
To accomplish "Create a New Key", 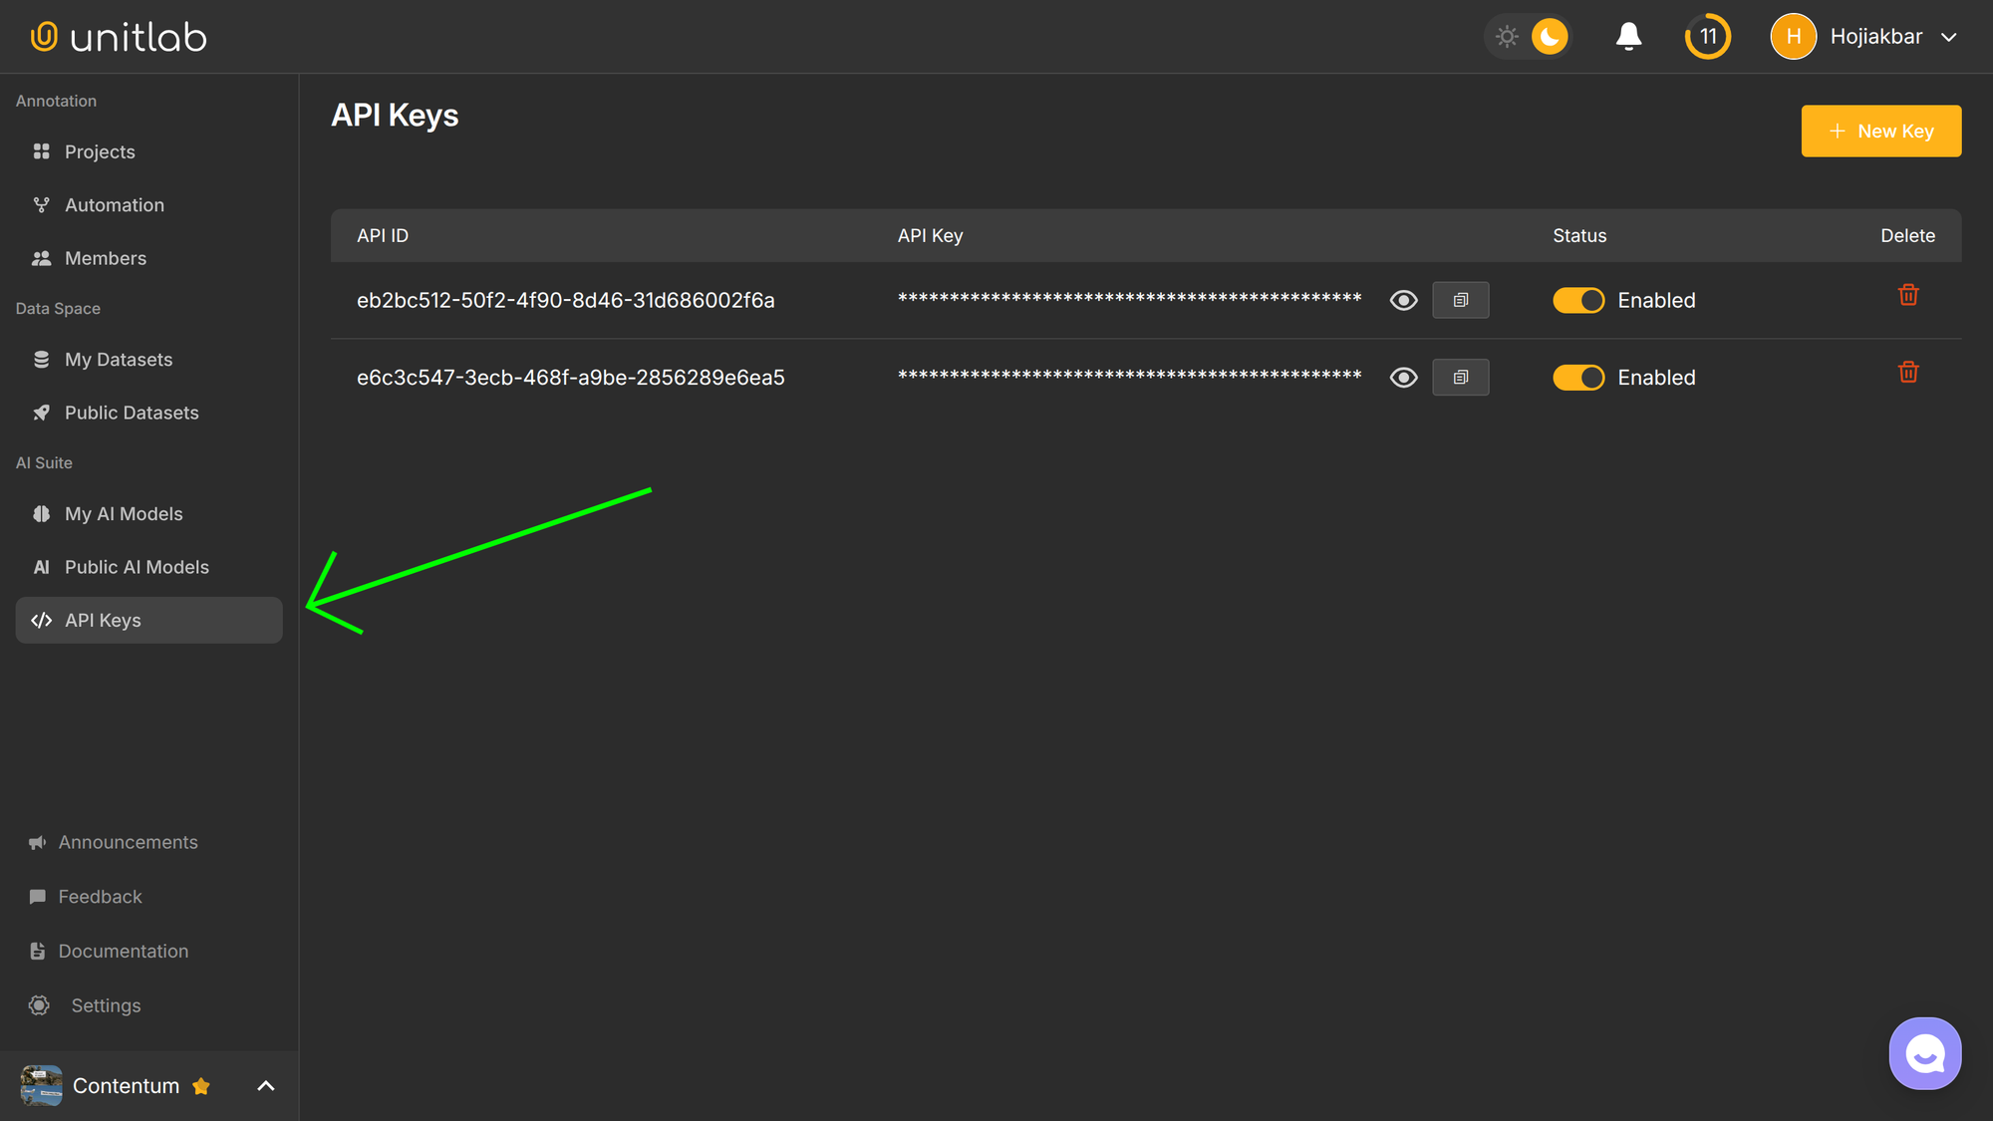I will pos(1880,131).
